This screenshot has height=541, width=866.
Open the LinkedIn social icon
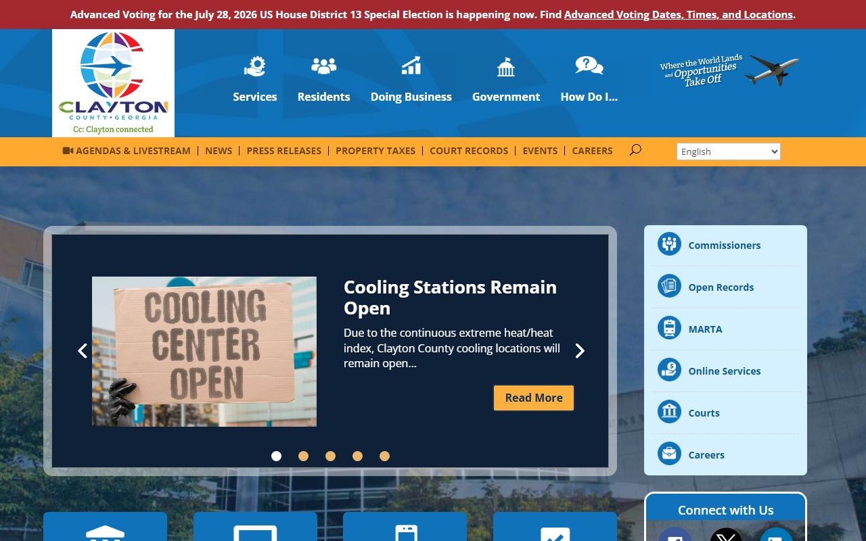click(x=776, y=536)
